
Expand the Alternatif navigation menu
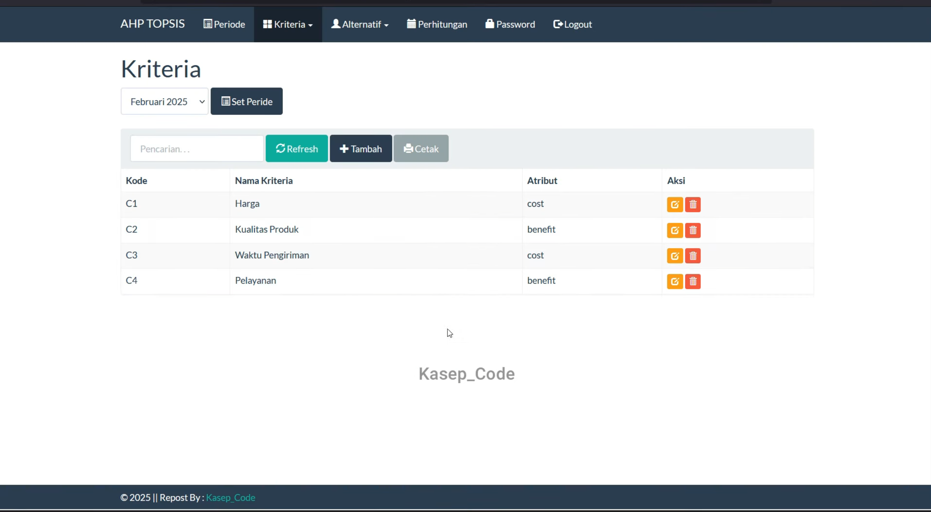(360, 24)
